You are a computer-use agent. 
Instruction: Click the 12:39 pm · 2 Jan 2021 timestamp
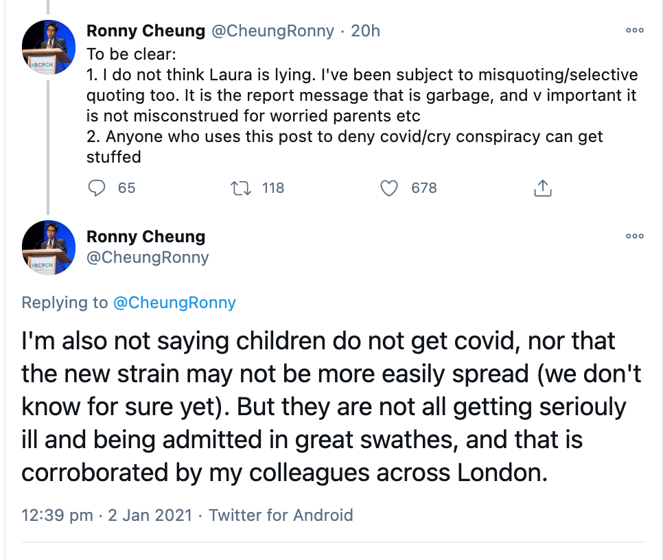click(x=106, y=515)
